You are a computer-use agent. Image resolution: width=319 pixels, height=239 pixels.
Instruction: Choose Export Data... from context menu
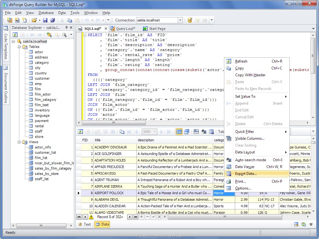pos(257,174)
